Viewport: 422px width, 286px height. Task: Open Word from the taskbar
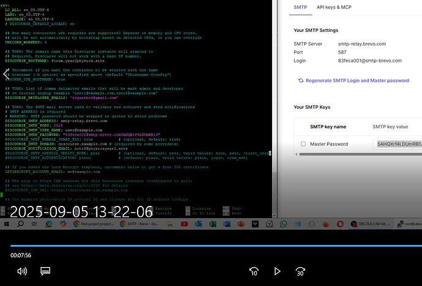(227, 224)
